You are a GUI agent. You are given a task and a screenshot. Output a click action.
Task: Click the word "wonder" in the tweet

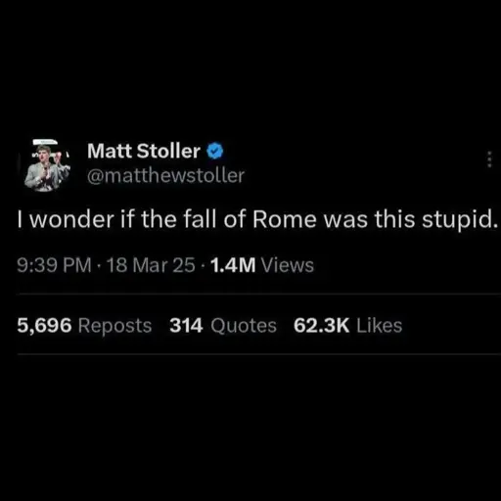click(x=71, y=219)
